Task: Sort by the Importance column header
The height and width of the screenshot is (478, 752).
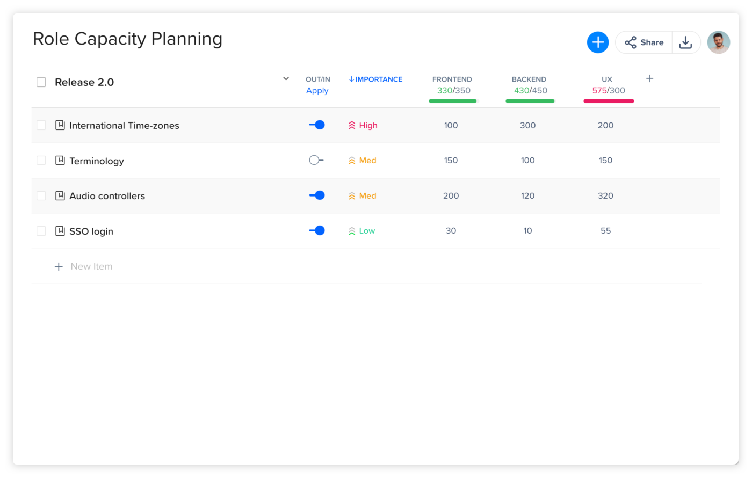Action: tap(375, 79)
